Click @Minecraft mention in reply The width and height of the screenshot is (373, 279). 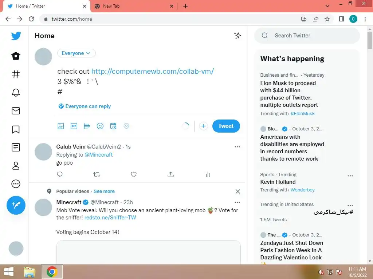coord(98,155)
